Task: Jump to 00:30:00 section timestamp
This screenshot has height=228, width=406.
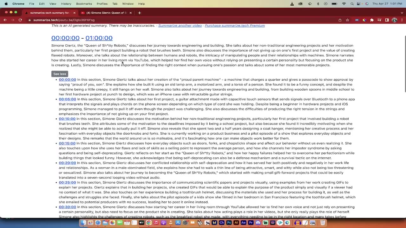Action: [x=67, y=207]
